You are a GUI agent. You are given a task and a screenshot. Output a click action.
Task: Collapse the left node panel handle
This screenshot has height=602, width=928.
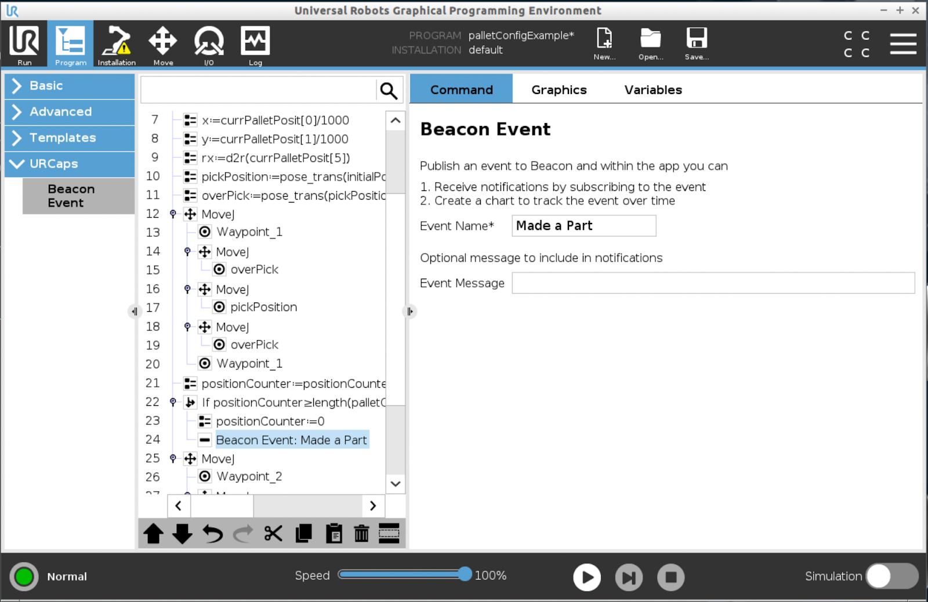(135, 312)
